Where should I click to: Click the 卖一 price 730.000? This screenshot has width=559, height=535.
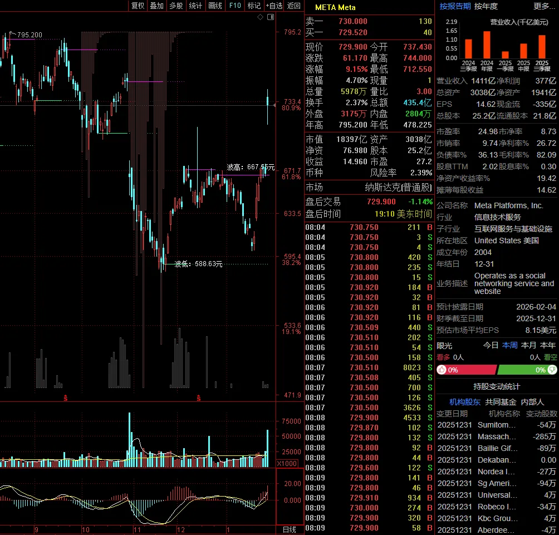point(353,21)
